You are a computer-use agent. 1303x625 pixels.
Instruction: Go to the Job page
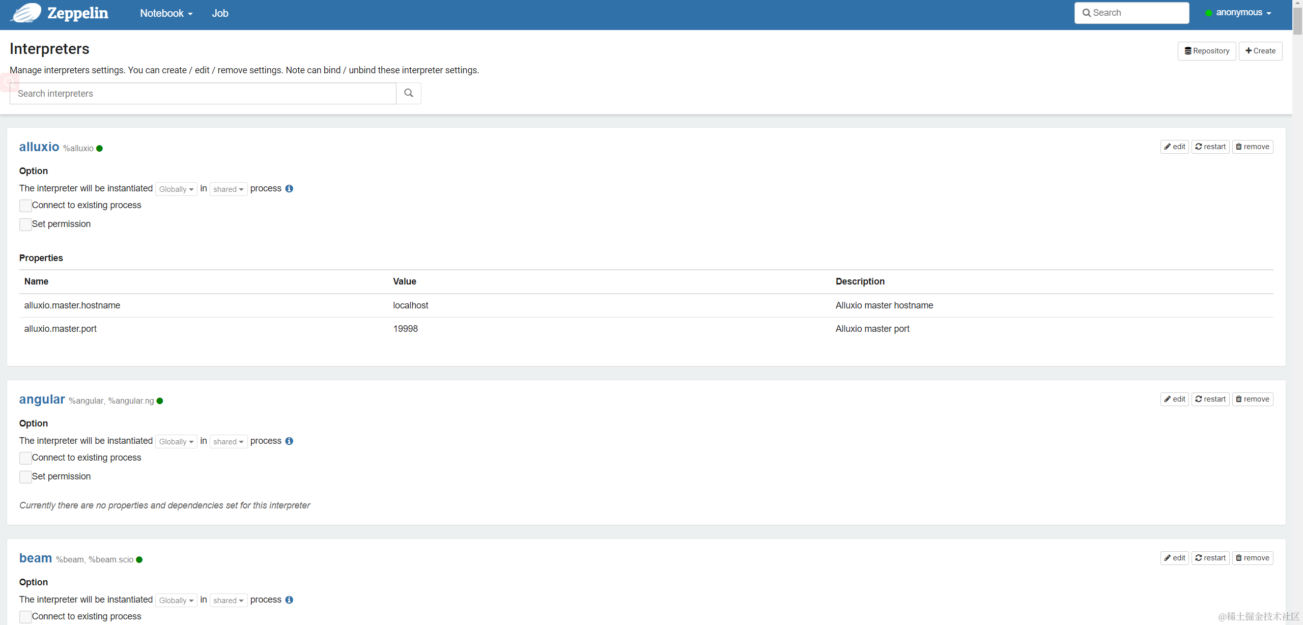tap(220, 13)
